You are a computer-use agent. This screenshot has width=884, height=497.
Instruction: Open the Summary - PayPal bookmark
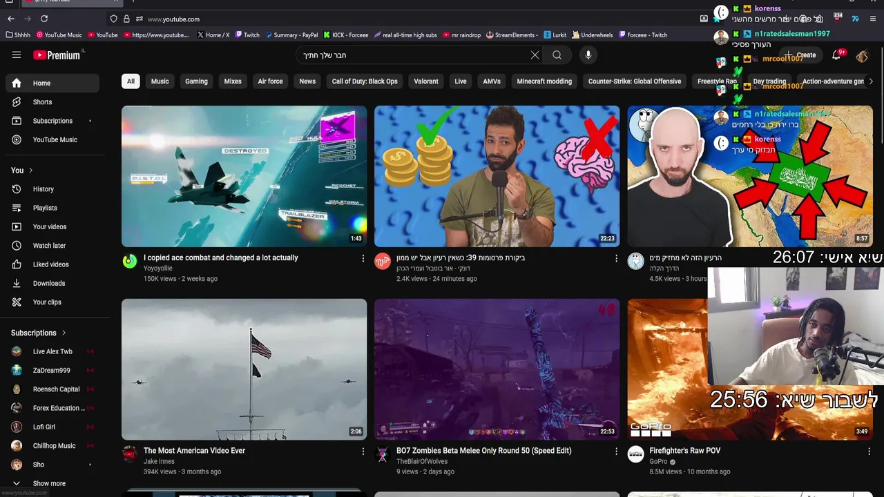pyautogui.click(x=291, y=35)
